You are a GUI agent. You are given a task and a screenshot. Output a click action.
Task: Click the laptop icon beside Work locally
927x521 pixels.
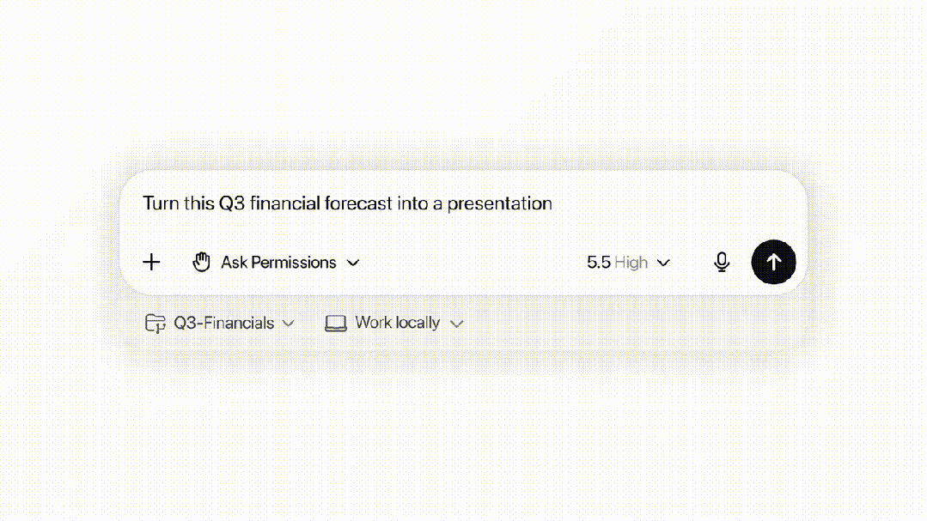(x=336, y=323)
